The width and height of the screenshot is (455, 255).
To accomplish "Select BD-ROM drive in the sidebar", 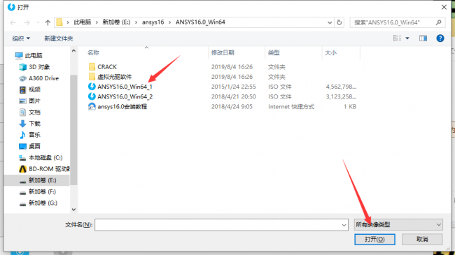I will pyautogui.click(x=44, y=169).
